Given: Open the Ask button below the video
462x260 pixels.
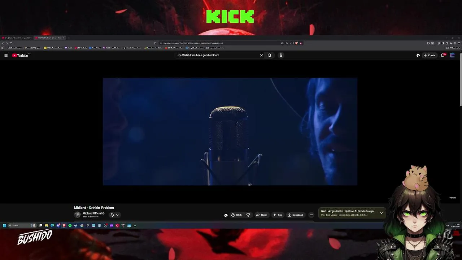Looking at the screenshot, I should point(278,215).
